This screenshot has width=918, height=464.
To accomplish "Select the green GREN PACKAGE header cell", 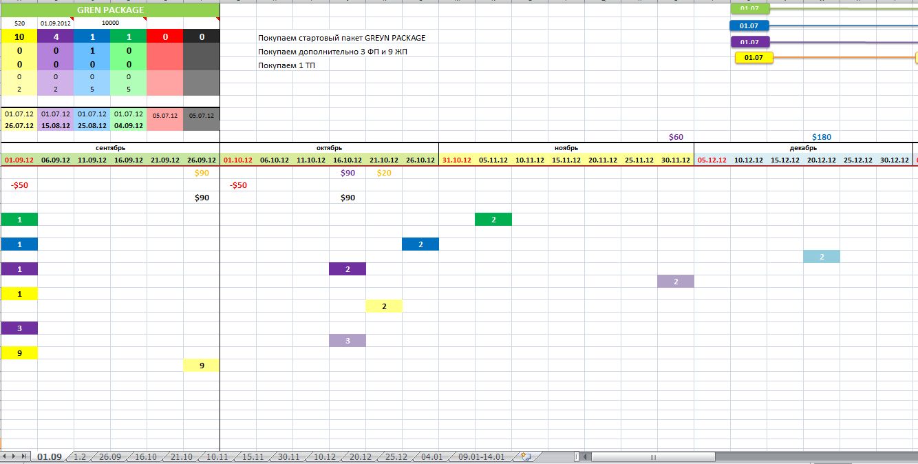I will coord(110,10).
